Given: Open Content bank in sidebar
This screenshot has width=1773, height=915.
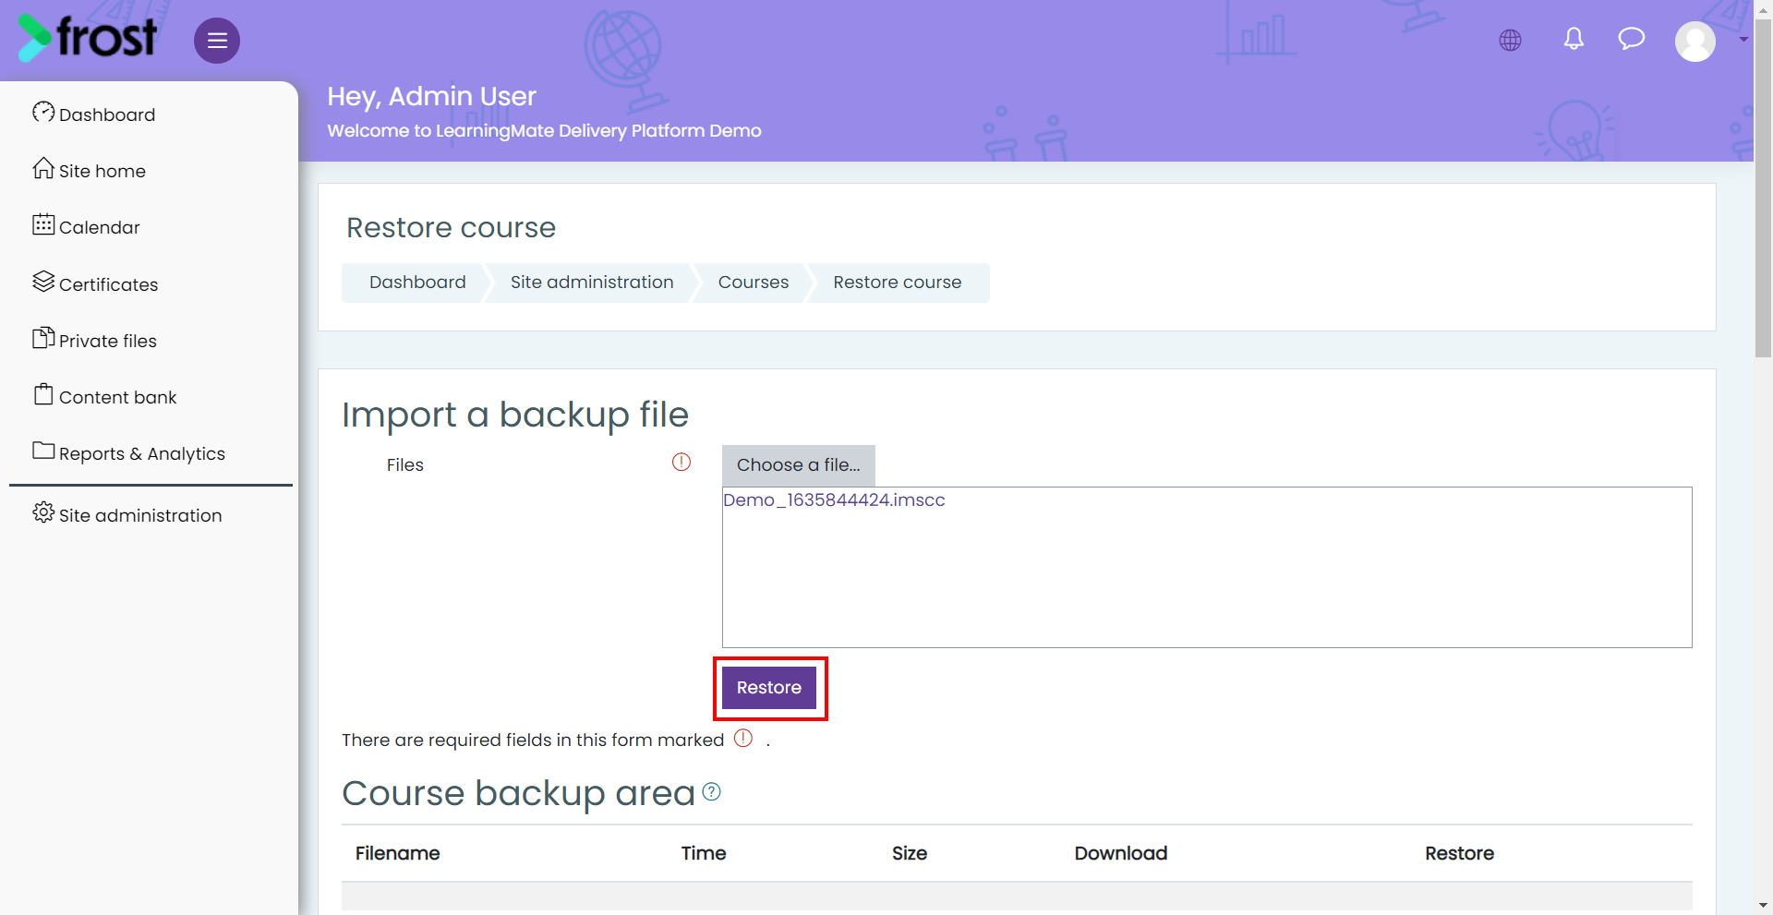Looking at the screenshot, I should coord(105,396).
